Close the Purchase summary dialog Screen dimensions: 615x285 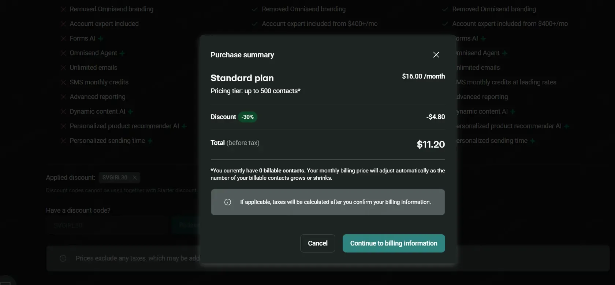point(436,55)
